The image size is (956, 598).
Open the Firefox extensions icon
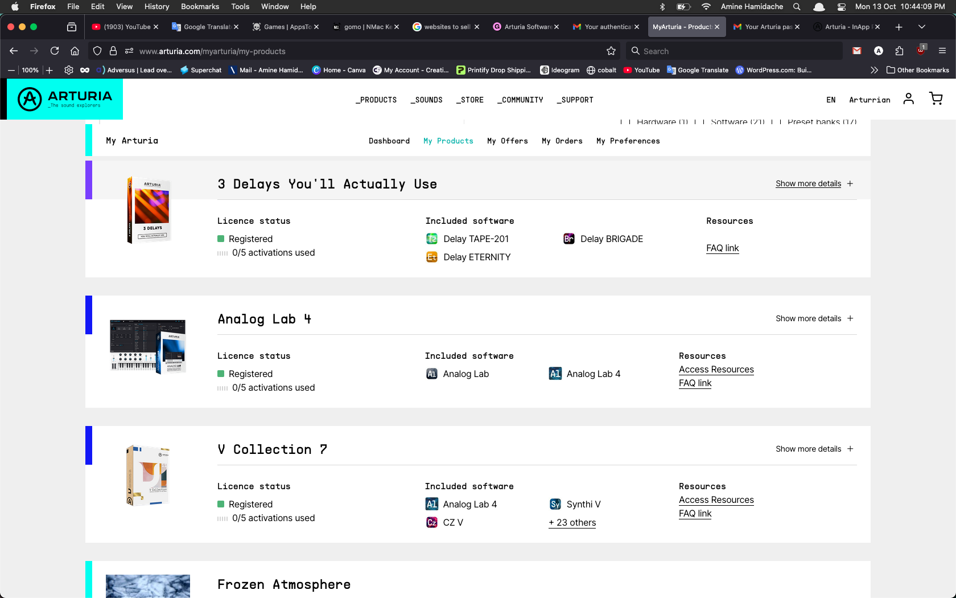pyautogui.click(x=899, y=51)
